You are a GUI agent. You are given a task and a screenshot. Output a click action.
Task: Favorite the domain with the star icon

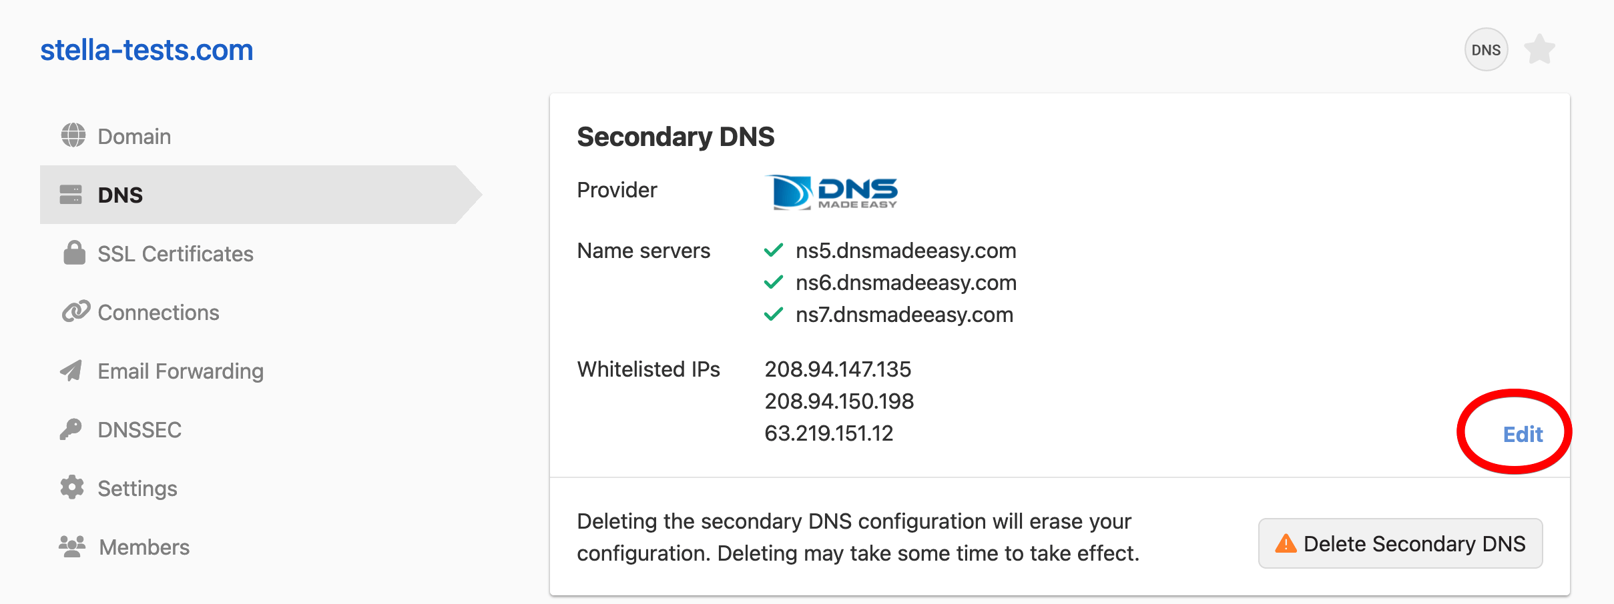(1539, 50)
